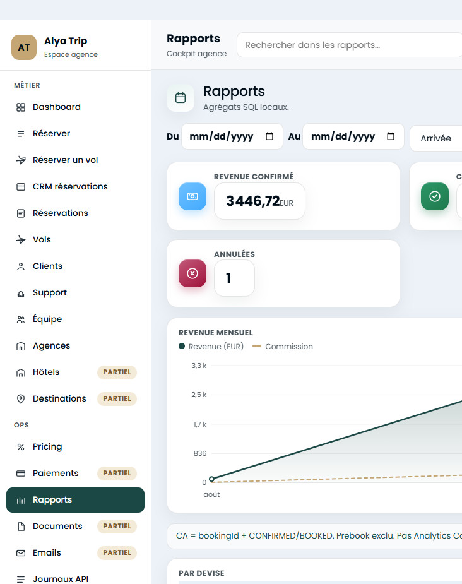Select the active Rapports menu item
Screen dimensions: 462x584
pos(75,500)
